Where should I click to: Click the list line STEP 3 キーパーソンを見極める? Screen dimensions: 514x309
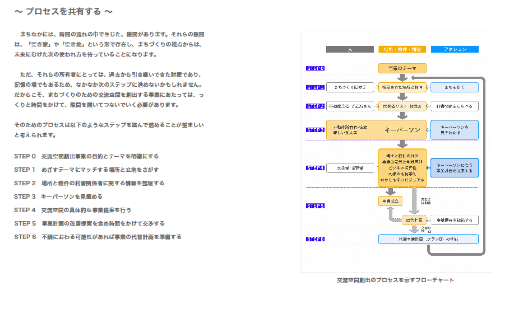(x=58, y=196)
